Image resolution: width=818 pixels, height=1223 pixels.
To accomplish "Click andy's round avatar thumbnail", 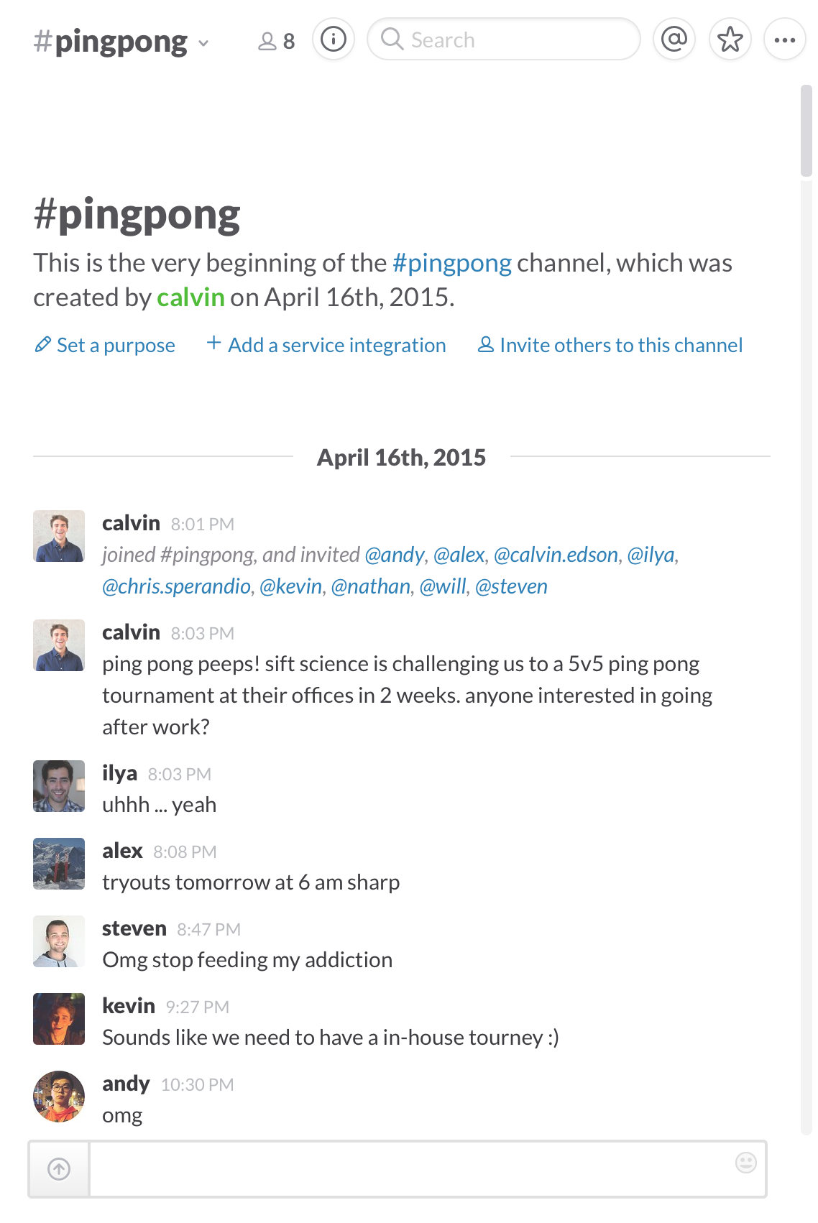I will pos(59,1097).
